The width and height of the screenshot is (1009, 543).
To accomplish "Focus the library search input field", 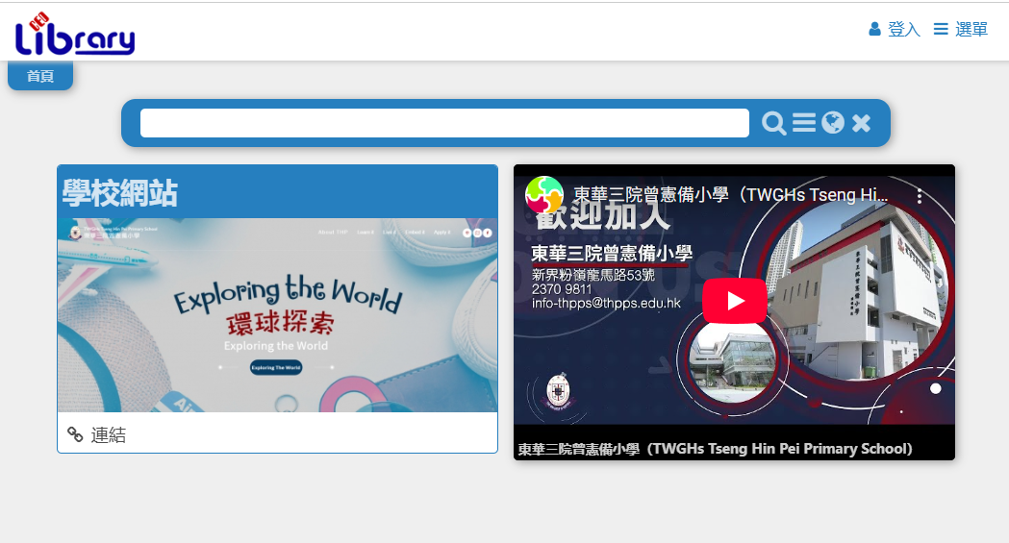I will pos(444,123).
